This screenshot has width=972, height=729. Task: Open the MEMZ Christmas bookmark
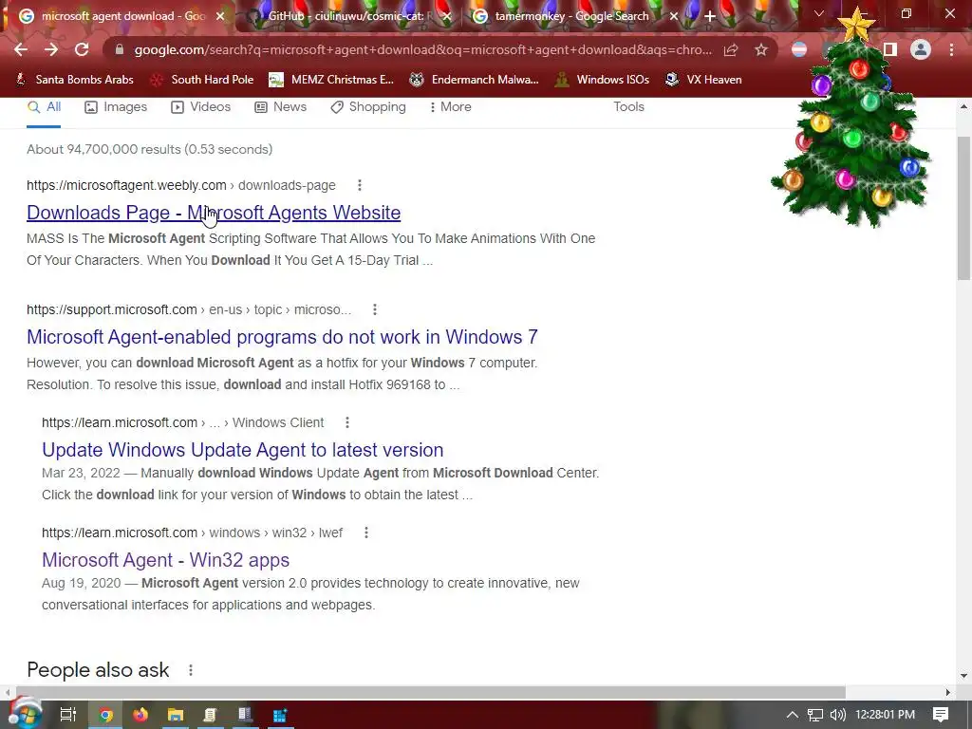331,80
